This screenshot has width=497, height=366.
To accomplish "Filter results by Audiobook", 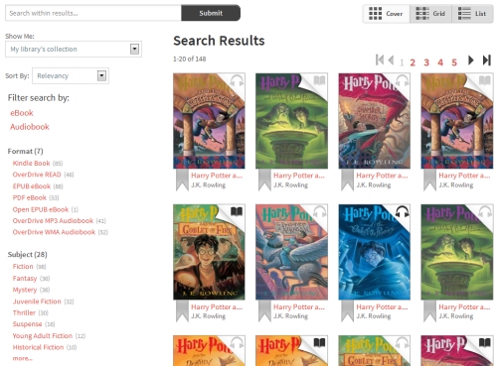I will (30, 127).
